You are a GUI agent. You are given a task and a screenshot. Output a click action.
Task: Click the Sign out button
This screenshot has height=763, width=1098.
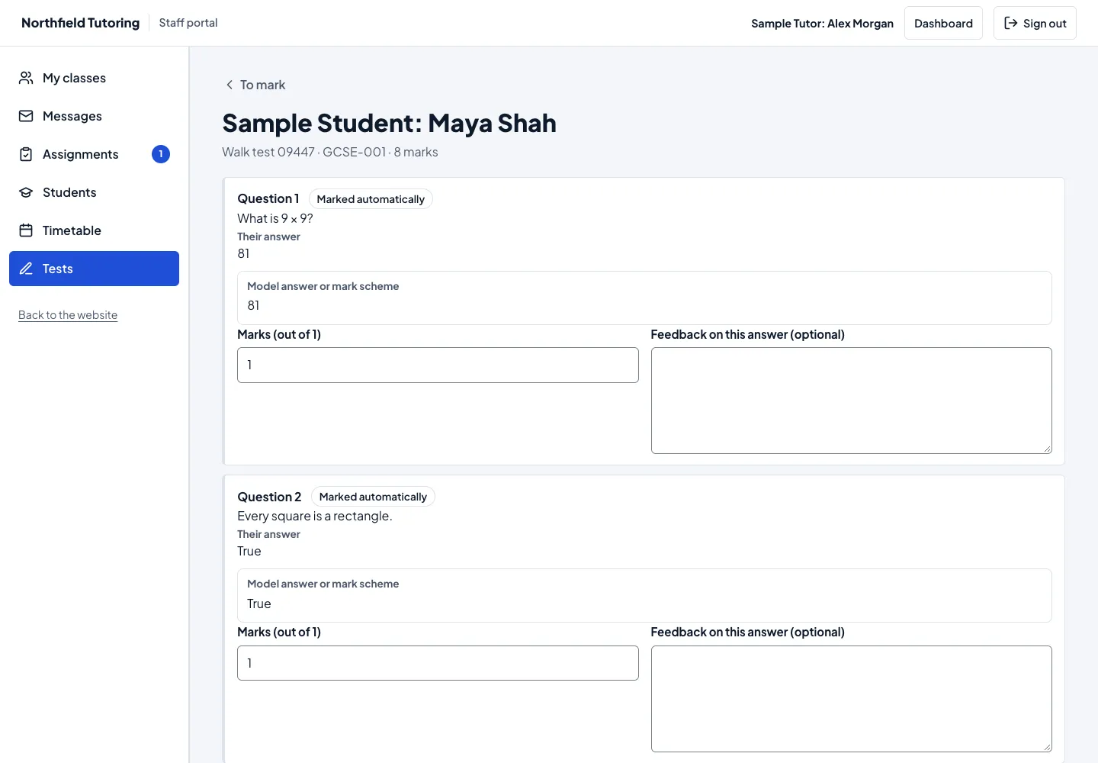point(1035,23)
